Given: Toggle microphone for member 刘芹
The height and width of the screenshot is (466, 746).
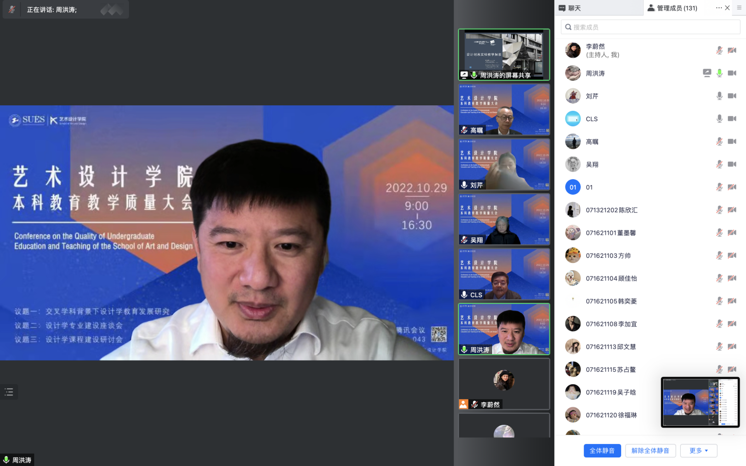Looking at the screenshot, I should (719, 96).
